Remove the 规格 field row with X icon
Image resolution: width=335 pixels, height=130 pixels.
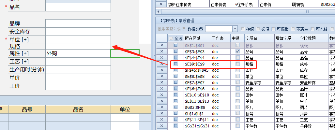tap(162, 64)
